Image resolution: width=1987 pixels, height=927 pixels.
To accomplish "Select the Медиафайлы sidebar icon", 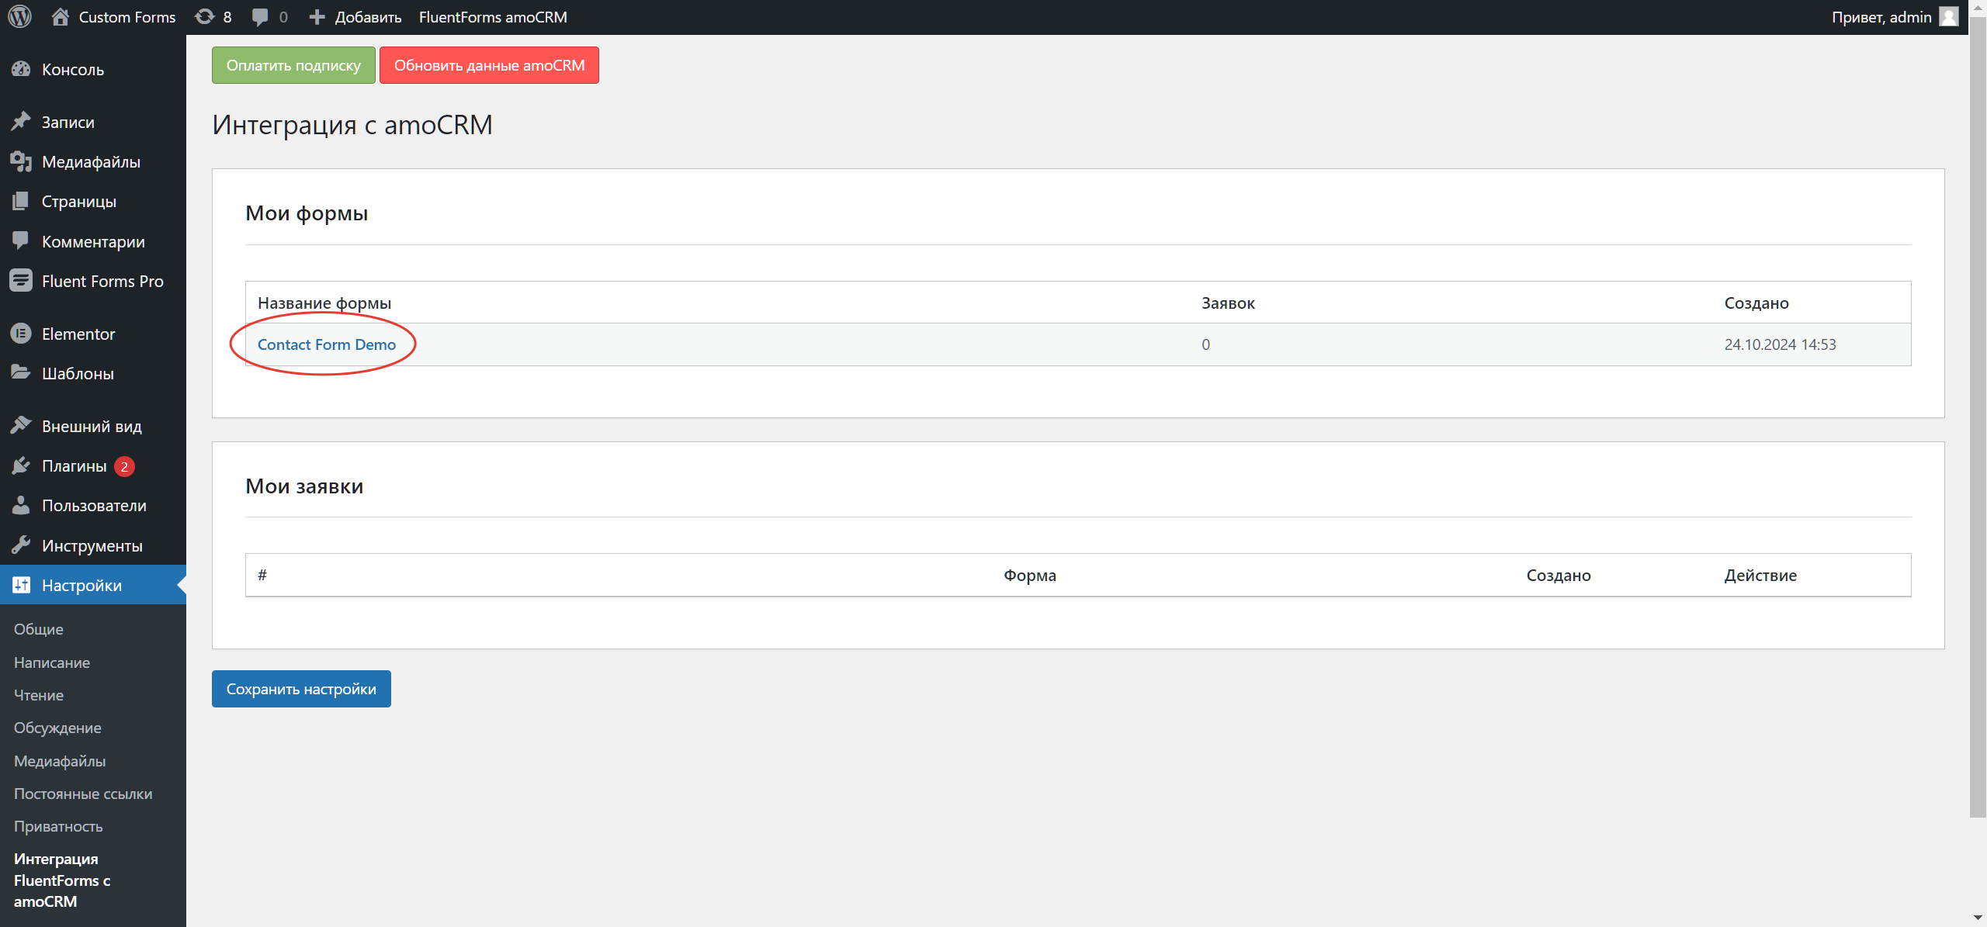I will 22,161.
